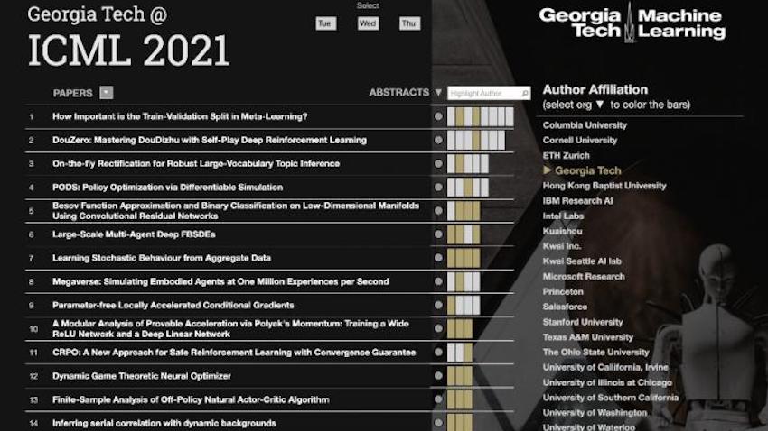Select highlighted Georgia Tech affiliation

588,170
